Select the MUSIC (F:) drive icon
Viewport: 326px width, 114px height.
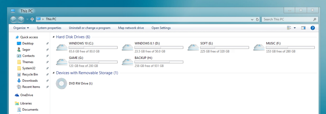259,47
